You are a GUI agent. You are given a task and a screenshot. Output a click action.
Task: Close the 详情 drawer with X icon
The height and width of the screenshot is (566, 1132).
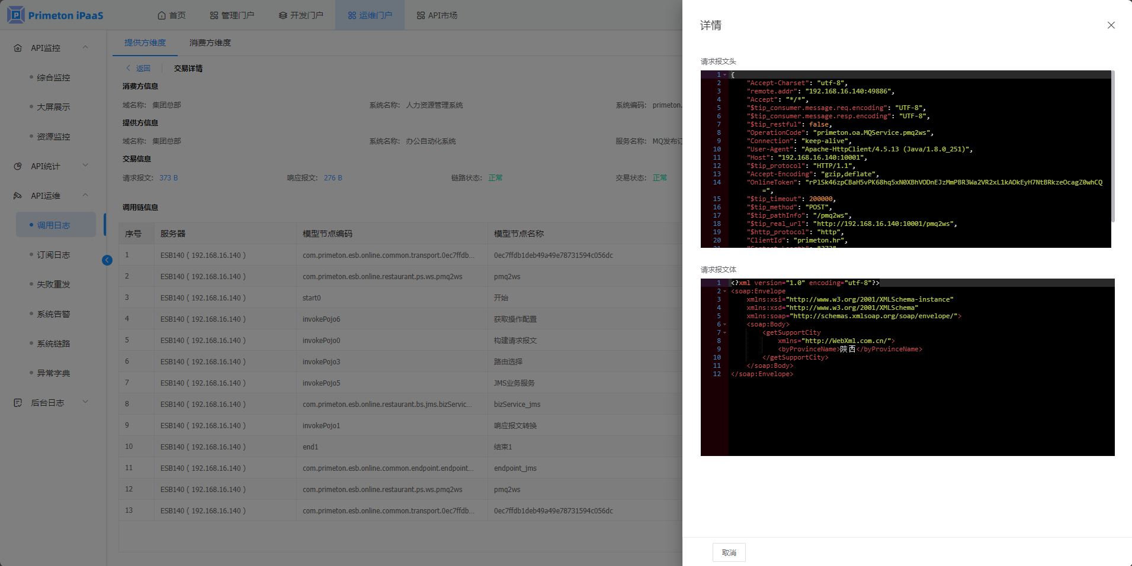click(1111, 25)
